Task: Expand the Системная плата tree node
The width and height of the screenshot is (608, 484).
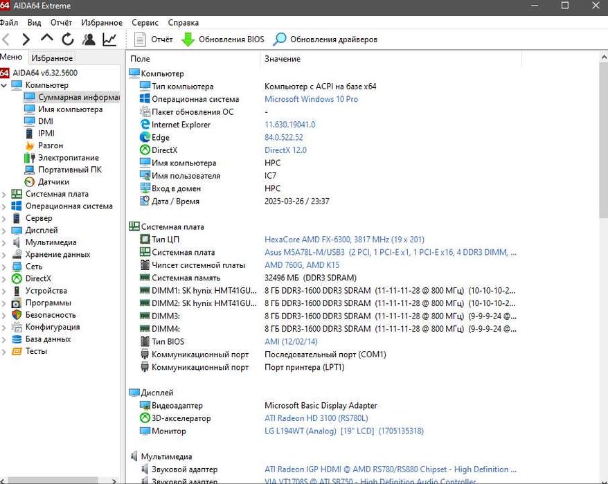Action: [x=4, y=194]
